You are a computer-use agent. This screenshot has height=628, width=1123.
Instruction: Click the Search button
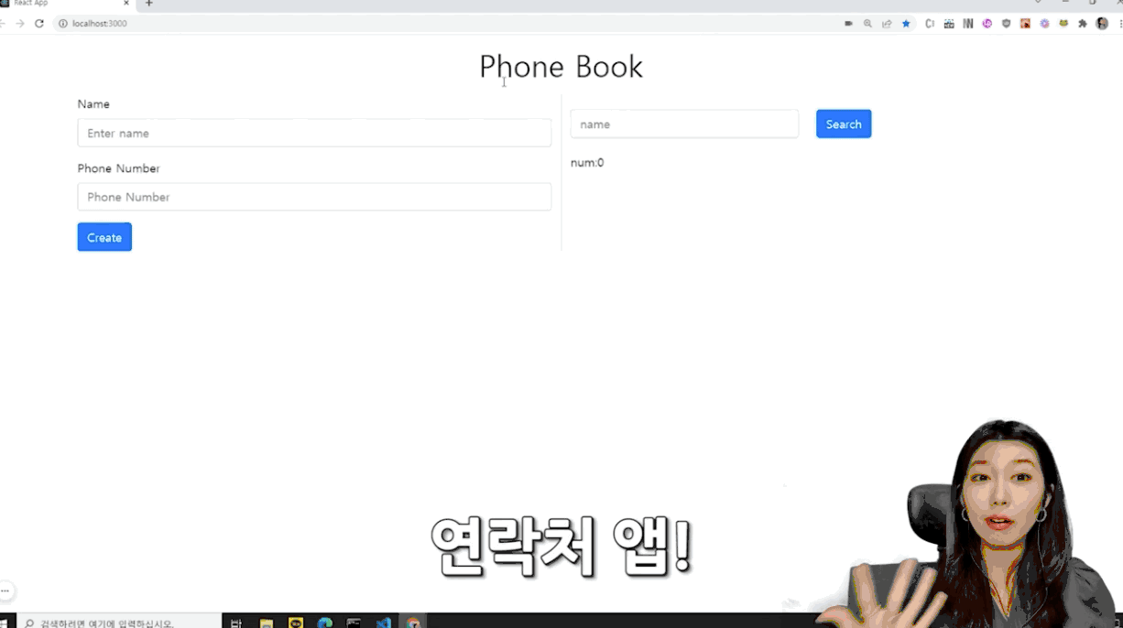click(844, 125)
